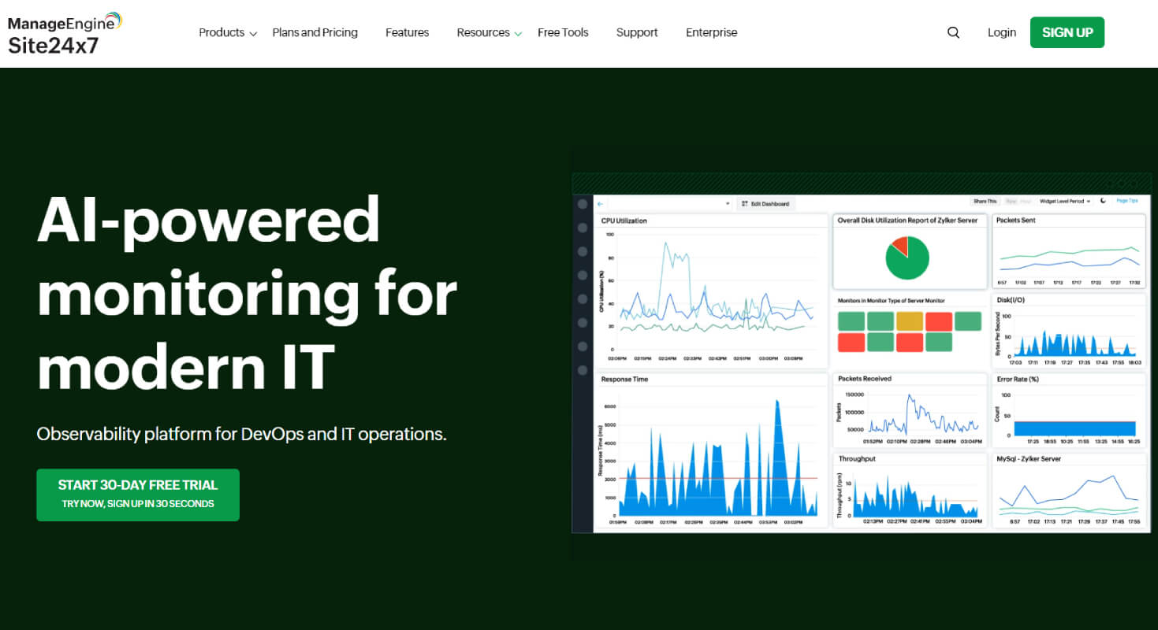Select the top sidebar circle icon

tap(583, 204)
